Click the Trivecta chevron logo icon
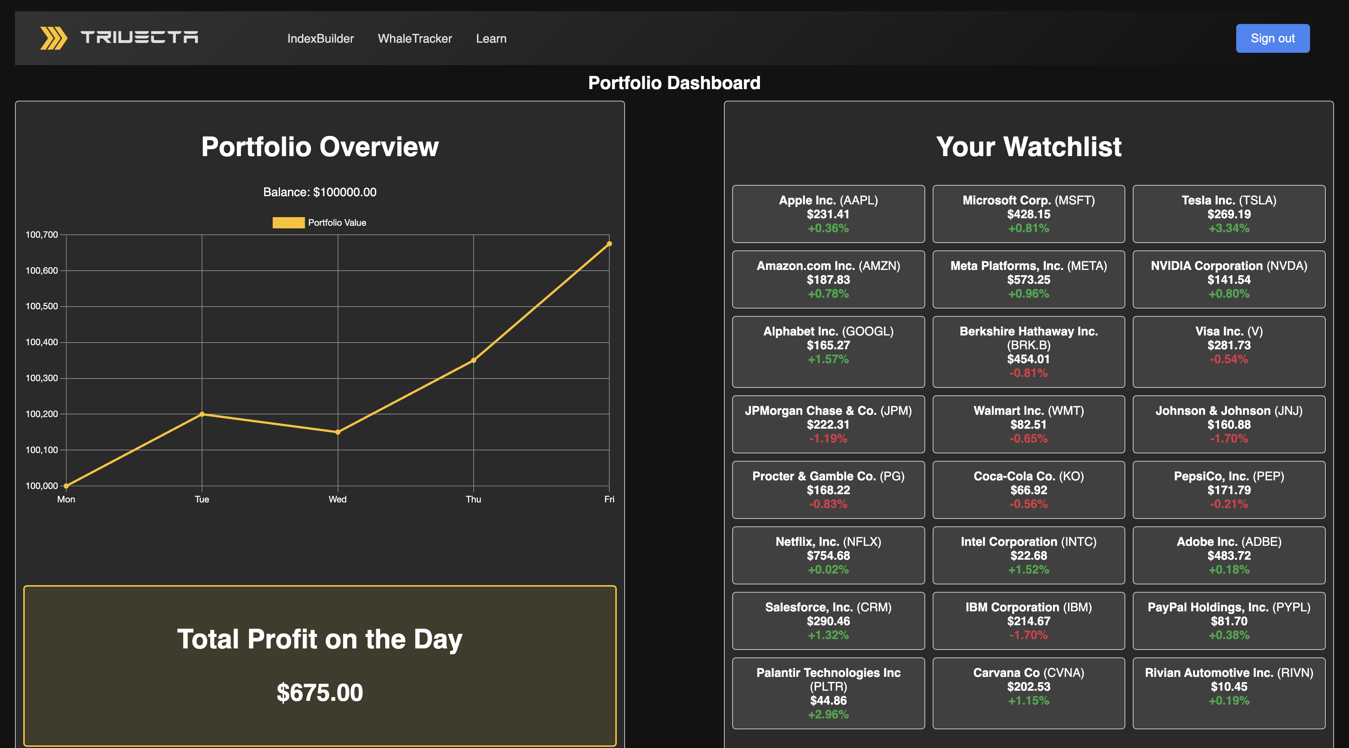 (x=54, y=38)
